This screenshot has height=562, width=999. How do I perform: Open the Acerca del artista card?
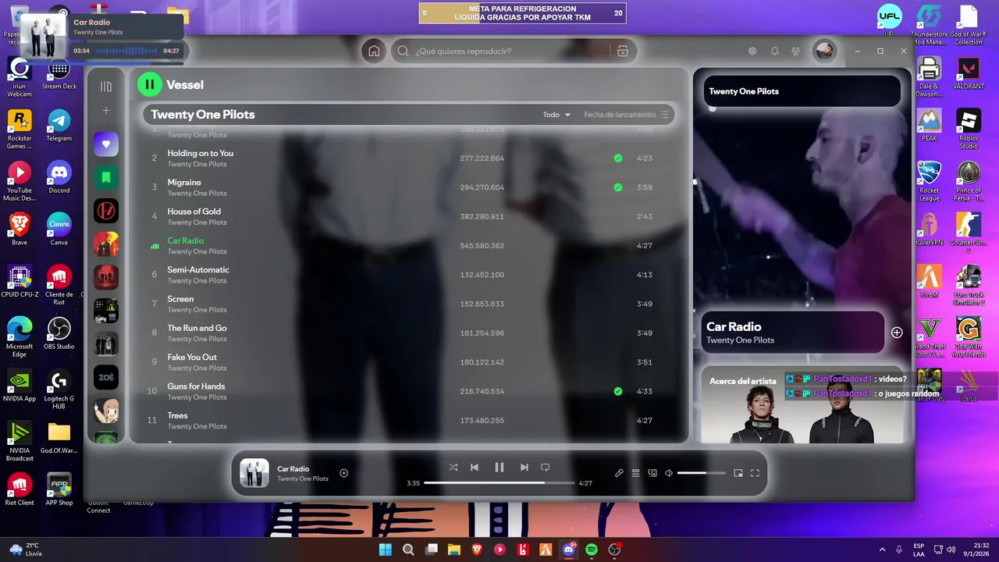point(803,405)
